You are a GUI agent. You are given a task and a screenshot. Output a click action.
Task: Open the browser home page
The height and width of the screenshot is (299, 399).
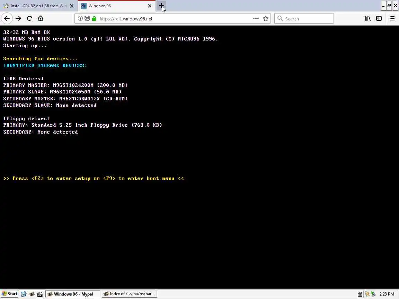tap(41, 19)
